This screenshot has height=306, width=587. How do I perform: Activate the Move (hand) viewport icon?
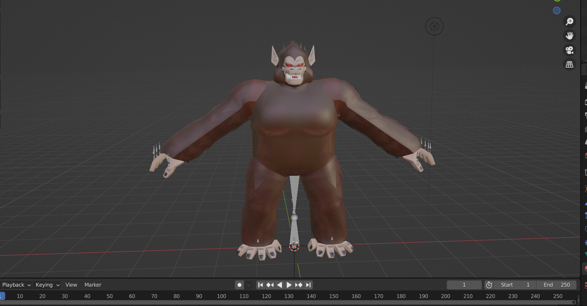(x=569, y=35)
